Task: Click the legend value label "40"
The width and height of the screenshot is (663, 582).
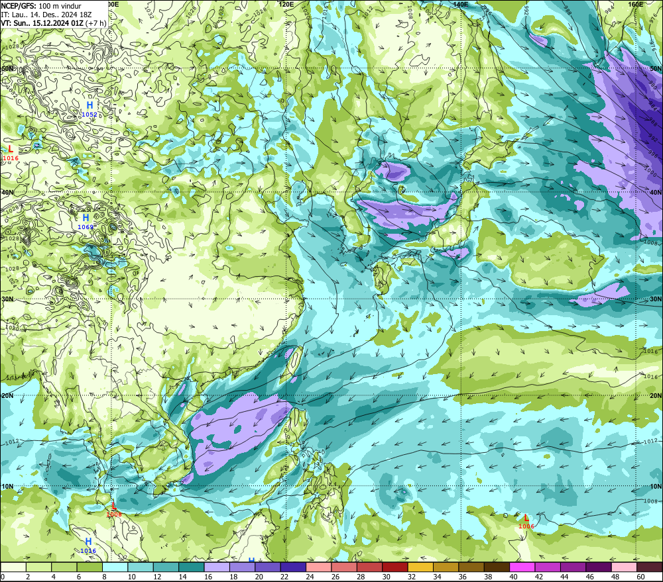Action: 514,577
